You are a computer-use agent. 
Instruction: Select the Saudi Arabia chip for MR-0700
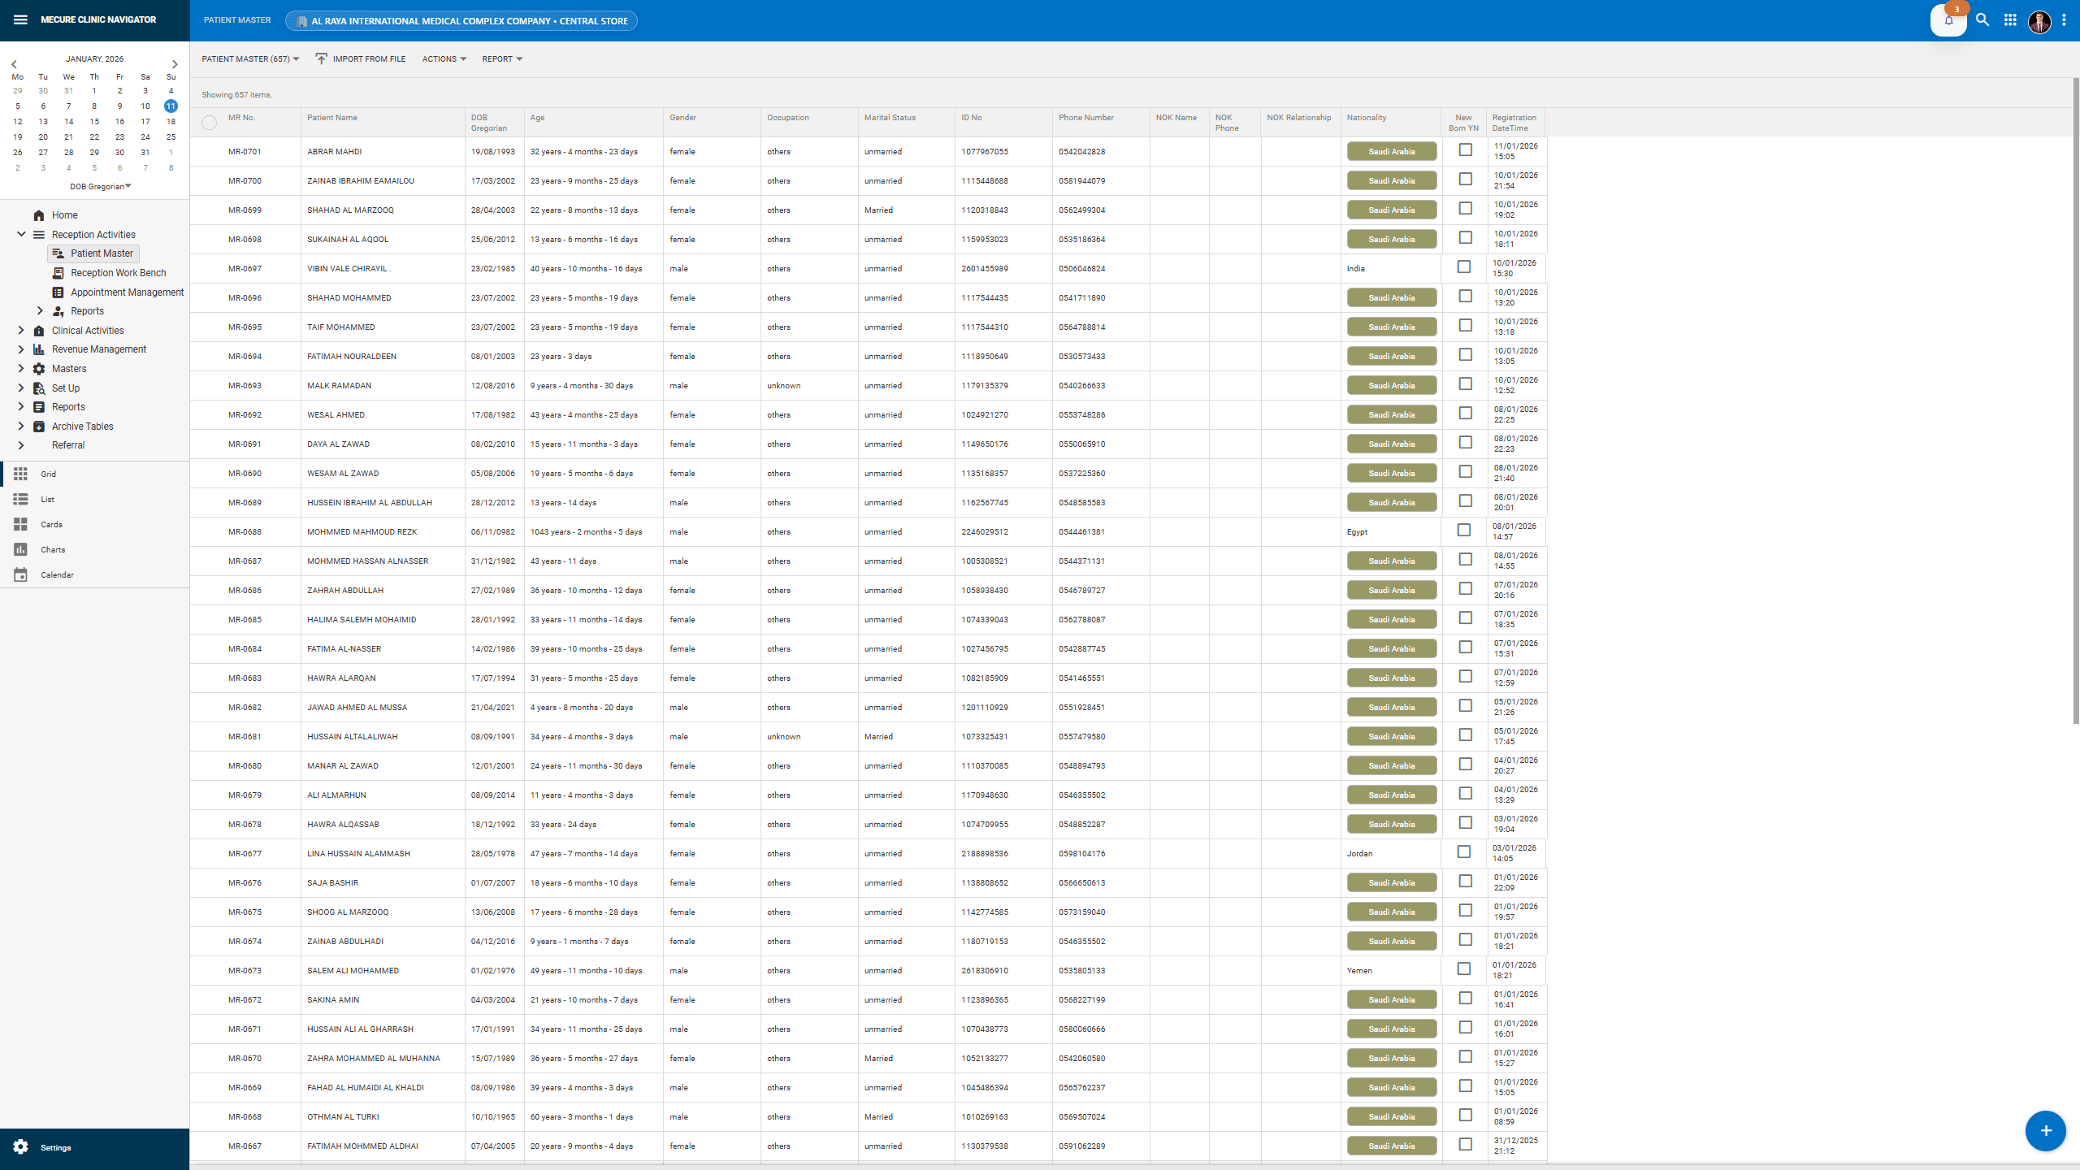click(1391, 180)
